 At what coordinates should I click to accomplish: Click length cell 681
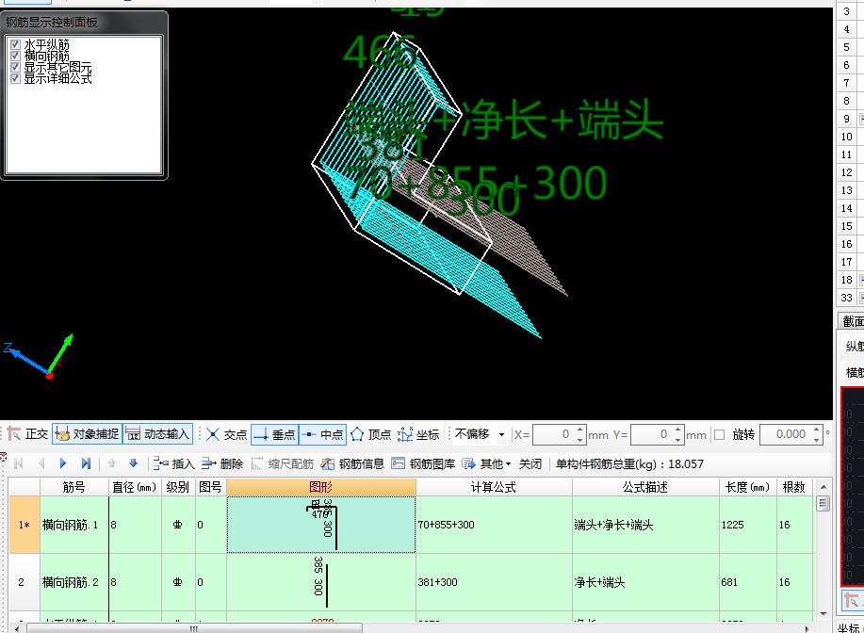tap(747, 582)
